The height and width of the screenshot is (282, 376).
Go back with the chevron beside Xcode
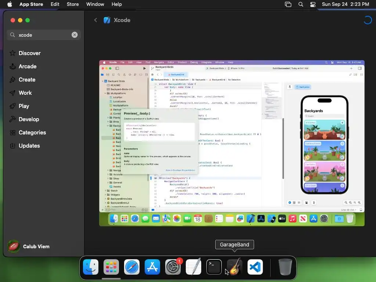coord(95,20)
